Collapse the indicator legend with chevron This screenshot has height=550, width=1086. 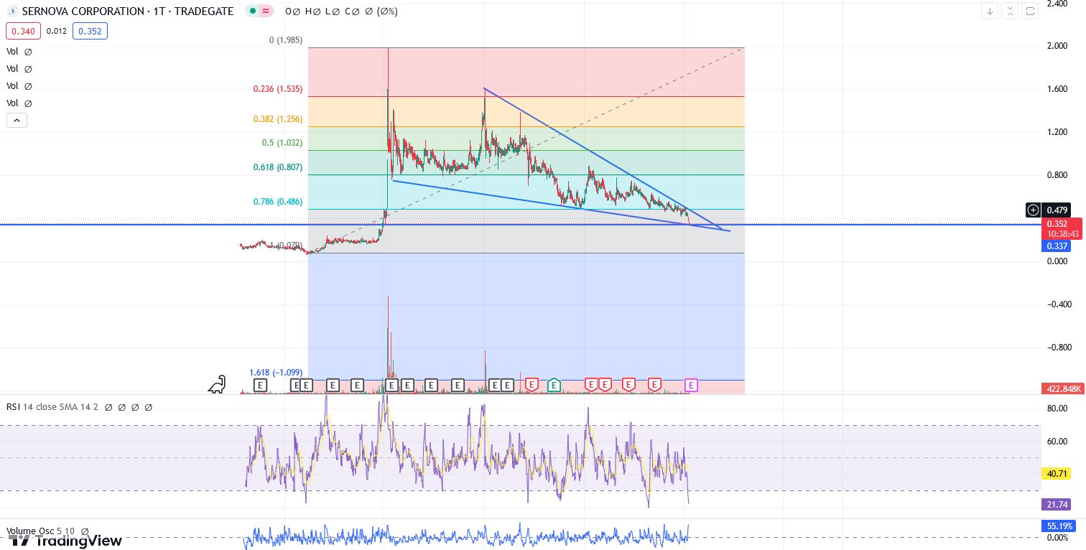click(x=17, y=120)
